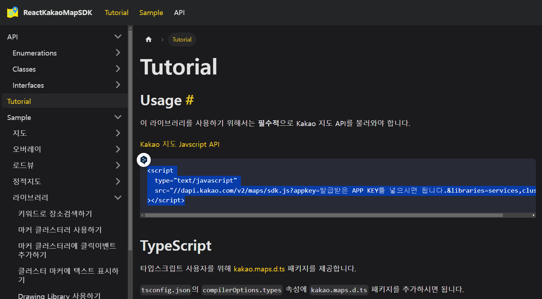The image size is (542, 299).
Task: Open 마커 클러스터러에 클릭이벤트 추가하기 page
Action: point(67,250)
